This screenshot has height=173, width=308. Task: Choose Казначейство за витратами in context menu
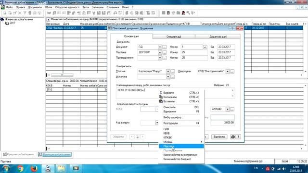(x=181, y=155)
